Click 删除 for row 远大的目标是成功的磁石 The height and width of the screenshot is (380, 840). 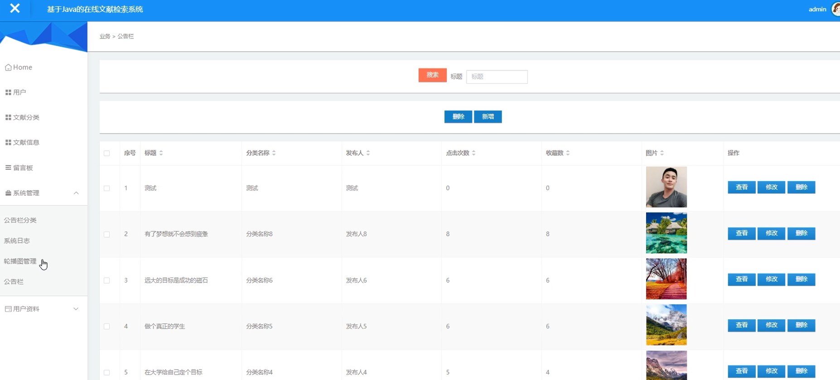coord(801,279)
